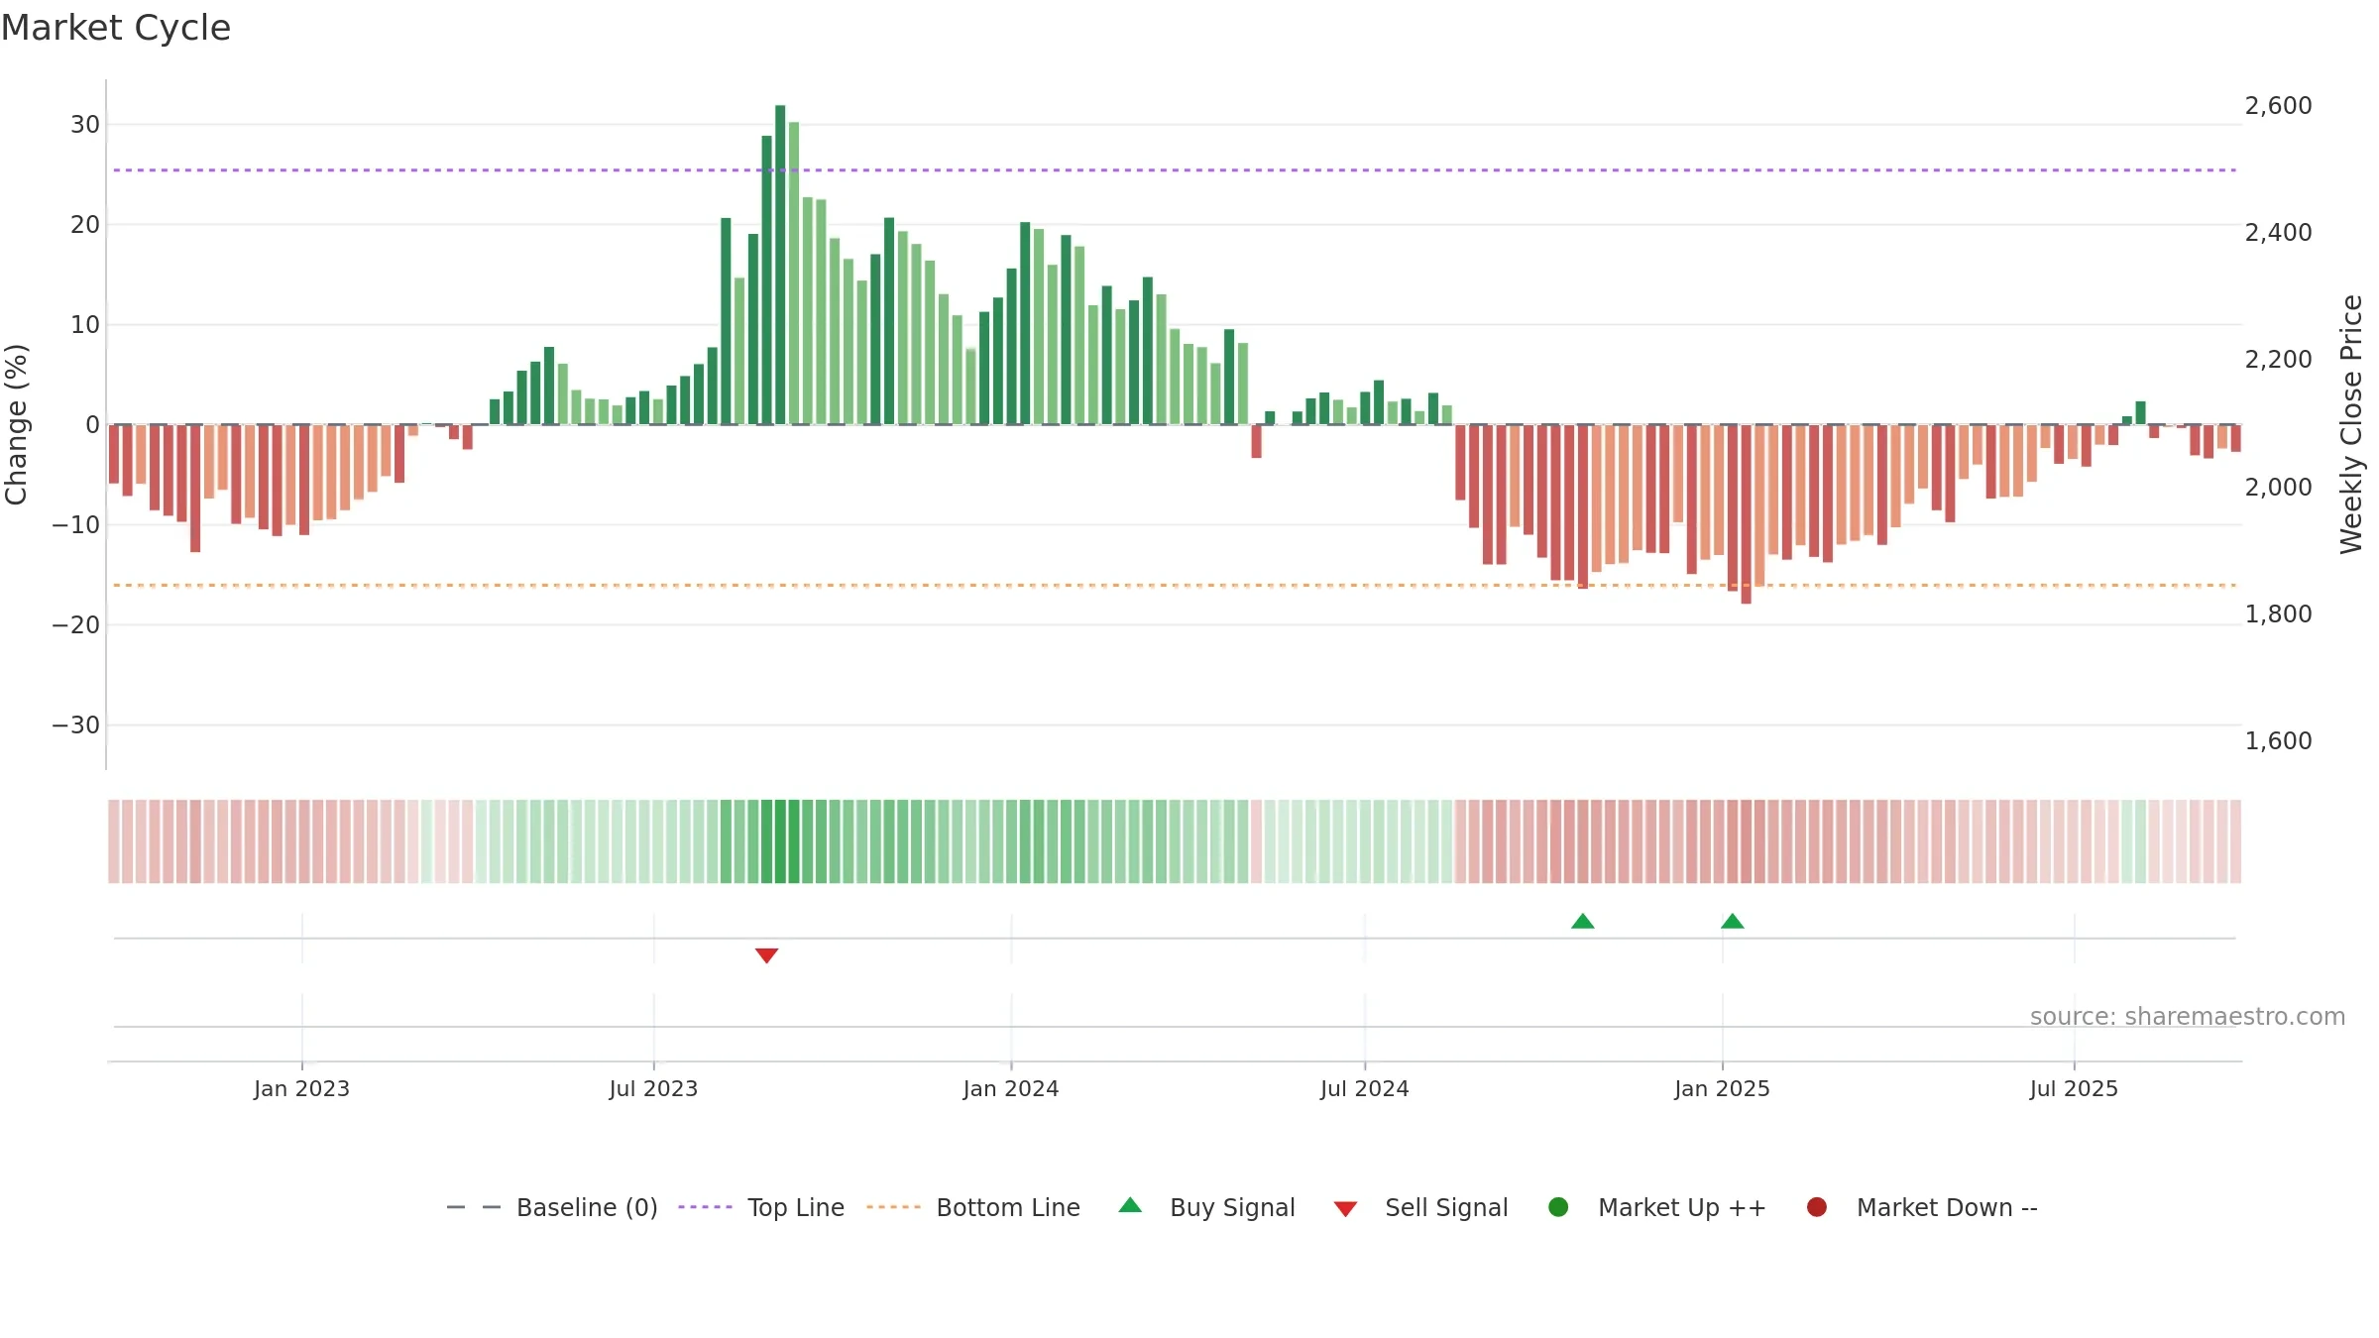This screenshot has width=2379, height=1338.
Task: Click the −30 percent axis label
Action: (76, 725)
